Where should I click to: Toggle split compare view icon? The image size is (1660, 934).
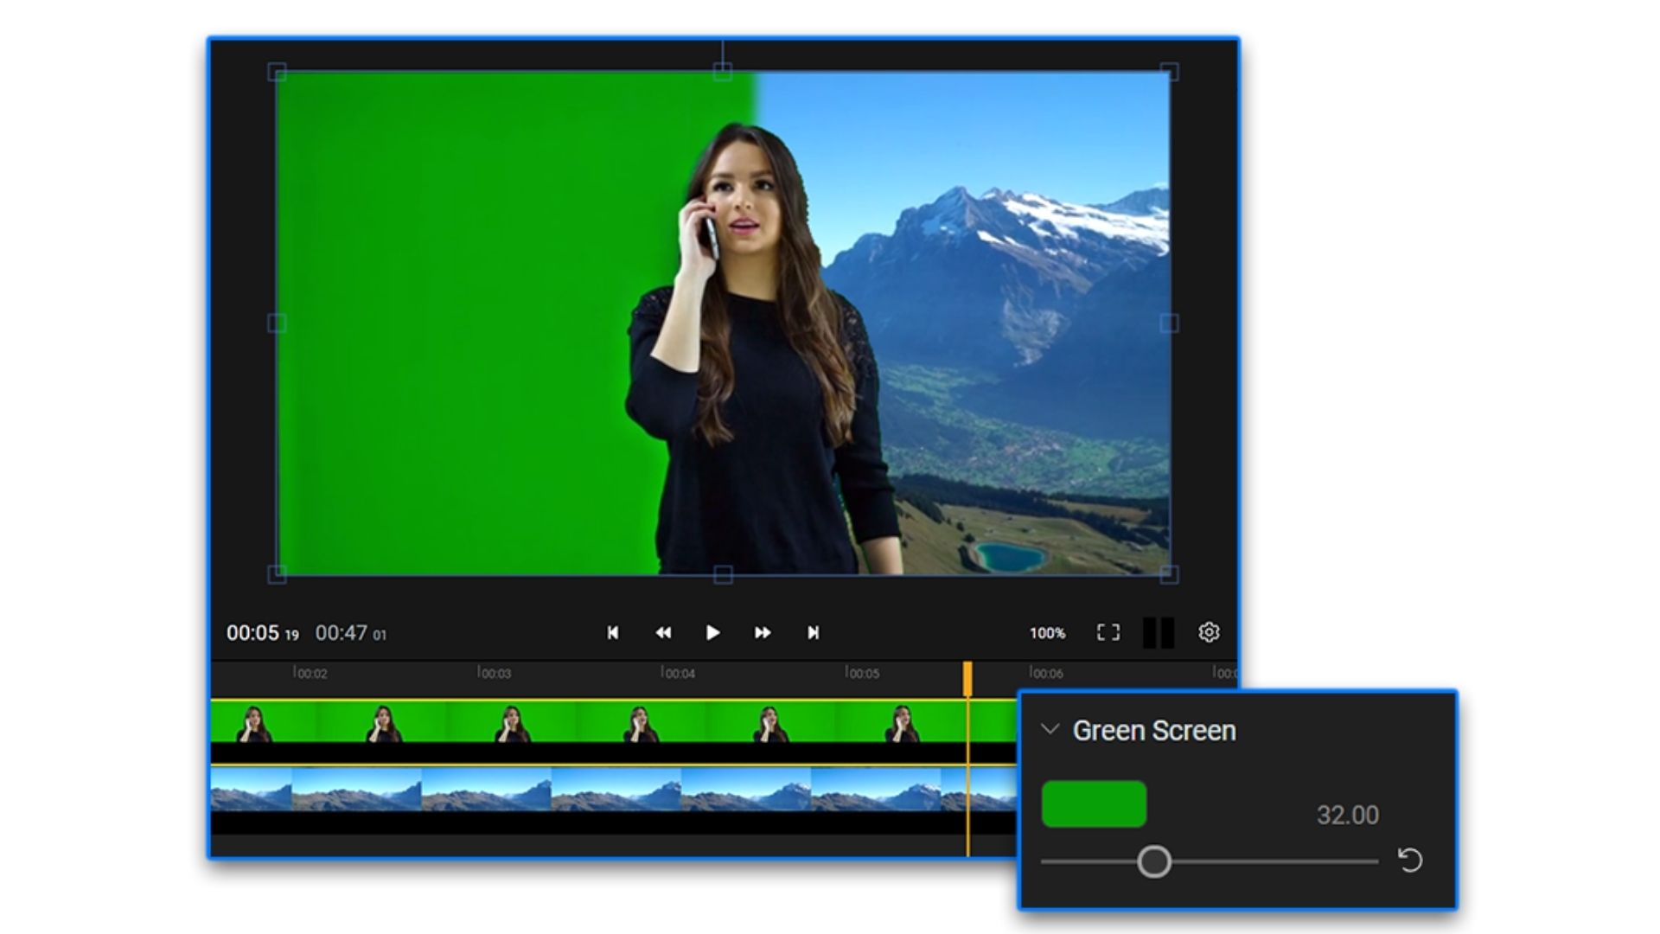[1158, 633]
